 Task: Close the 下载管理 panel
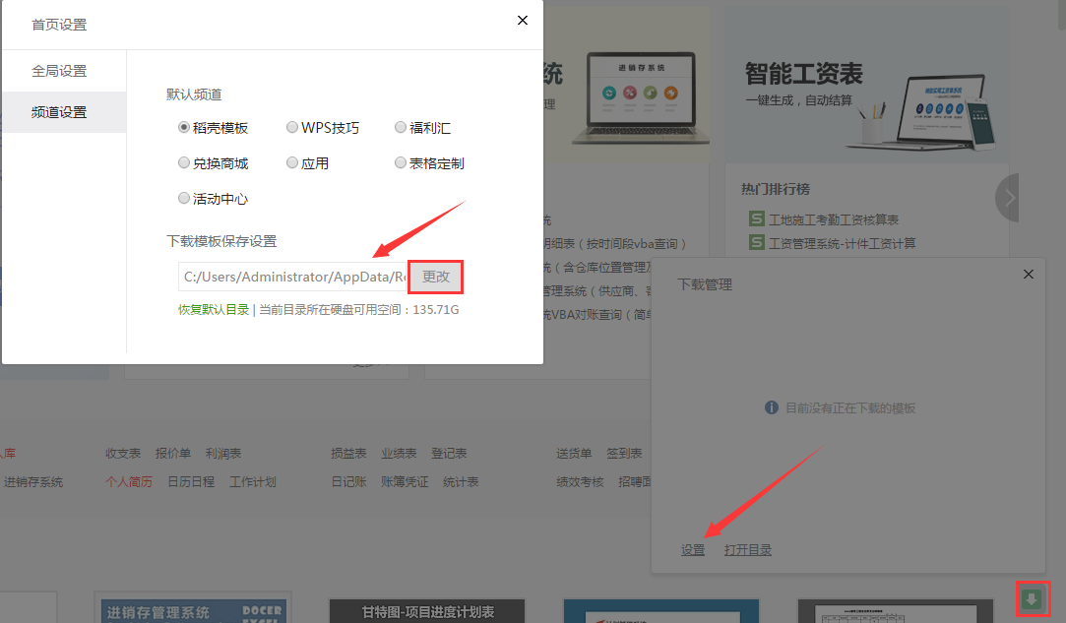tap(1028, 274)
